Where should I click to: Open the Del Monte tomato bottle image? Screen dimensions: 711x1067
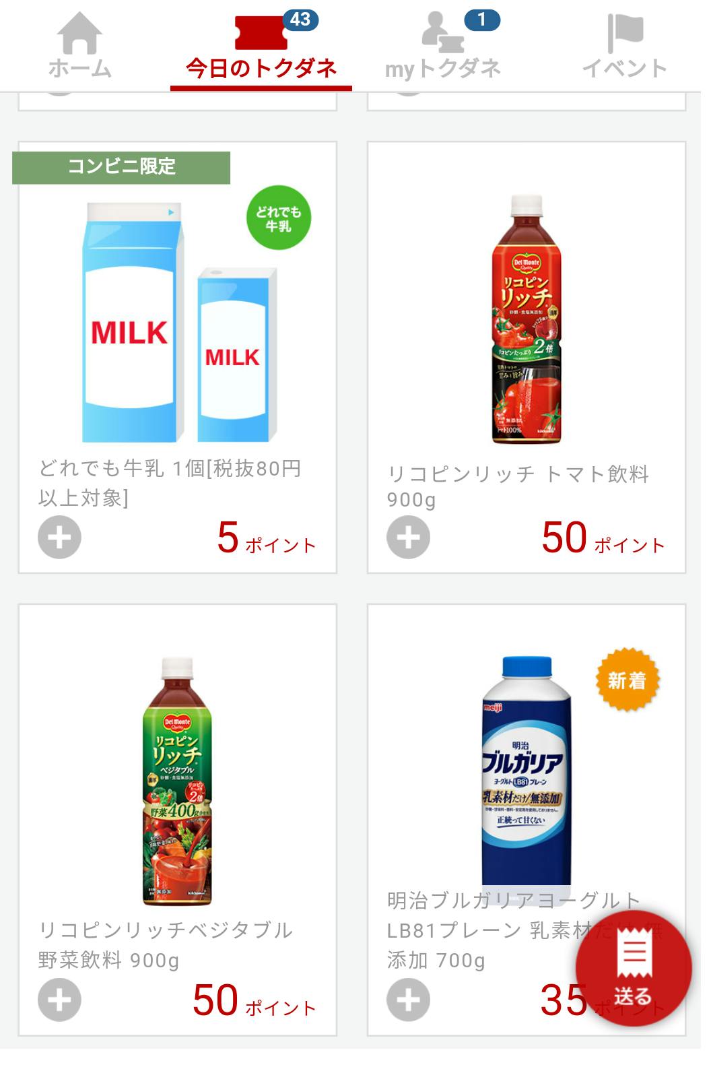pyautogui.click(x=526, y=320)
